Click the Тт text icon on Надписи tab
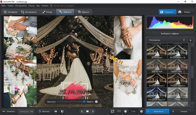196x115 pixels. coord(79,12)
